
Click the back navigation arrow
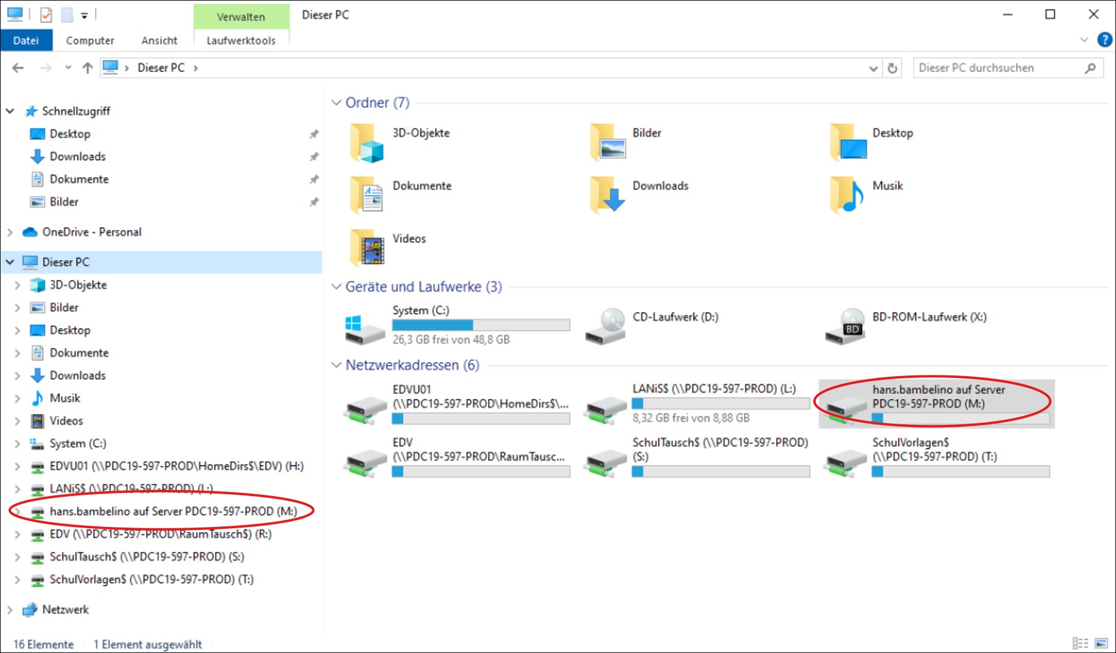point(18,68)
